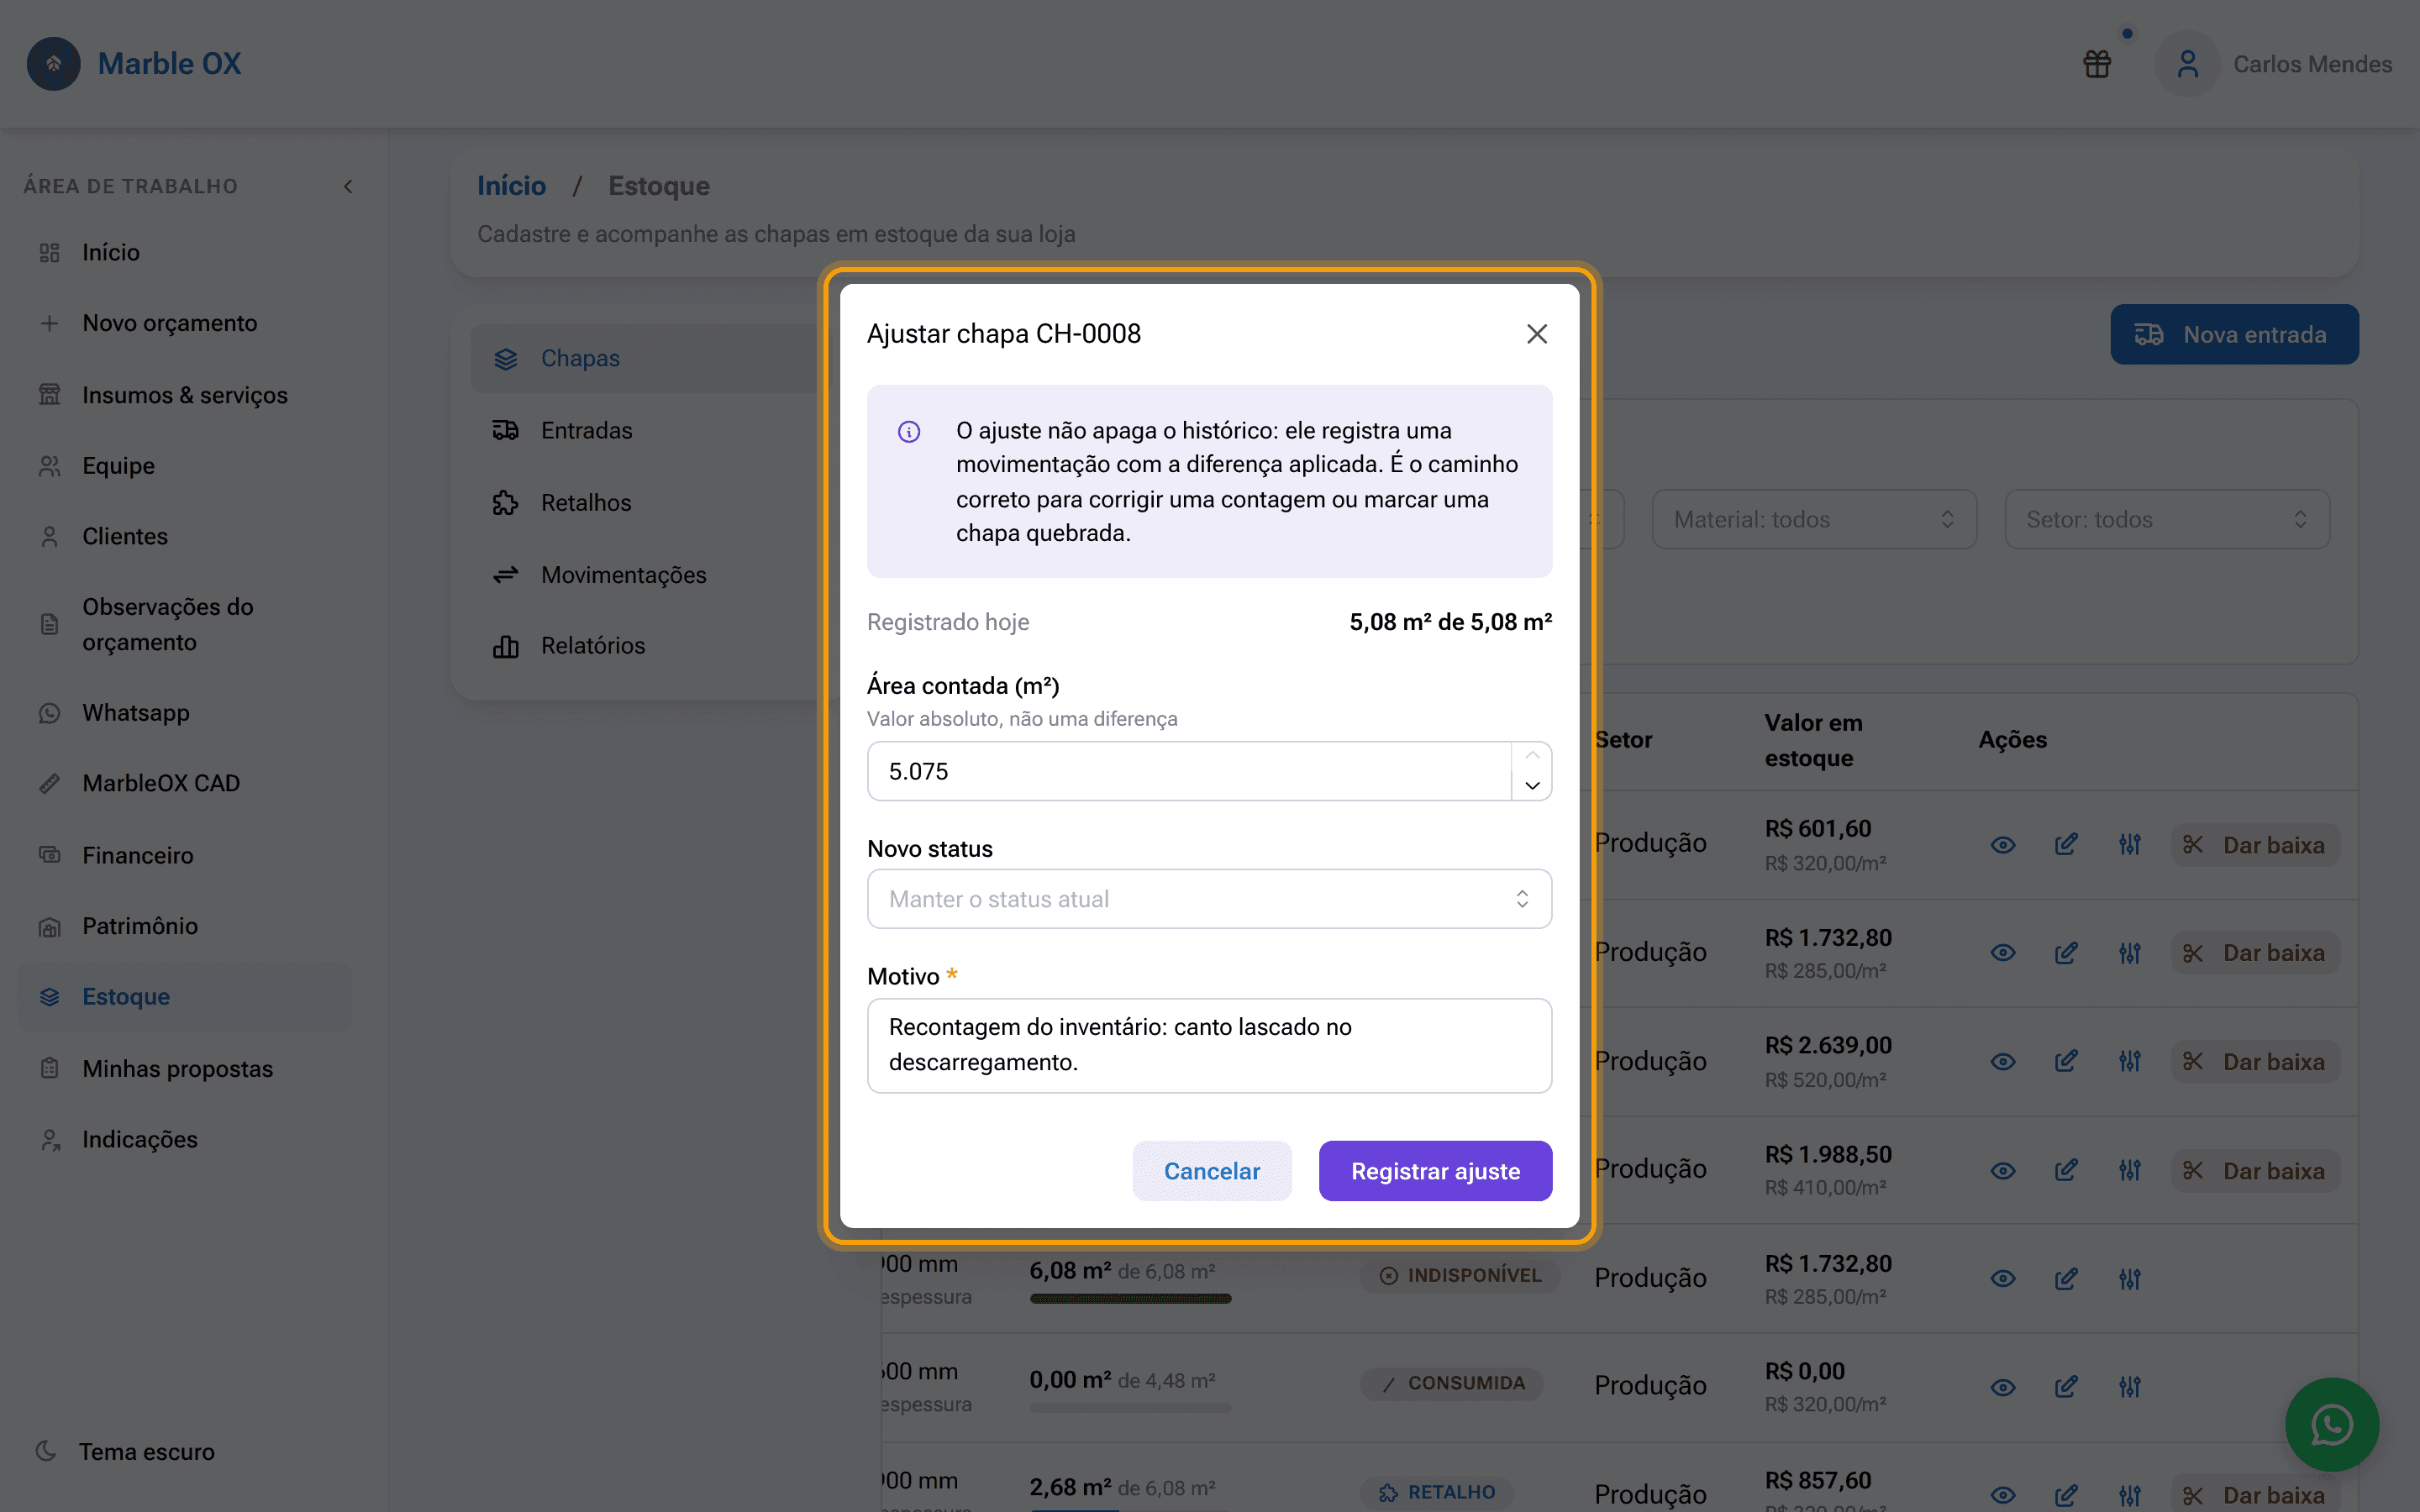
Task: Edit the R$ 601,60 row
Action: pos(2066,845)
